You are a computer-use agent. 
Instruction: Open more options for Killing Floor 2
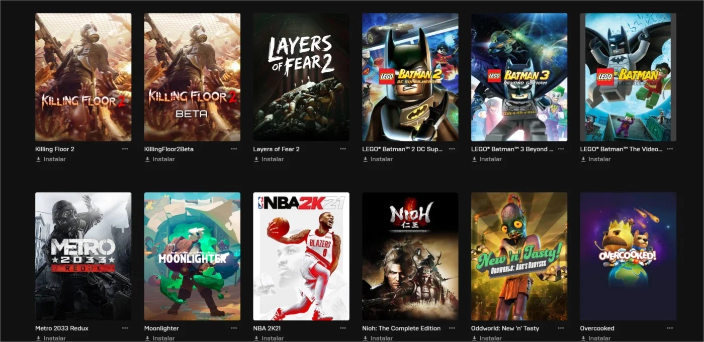point(125,149)
